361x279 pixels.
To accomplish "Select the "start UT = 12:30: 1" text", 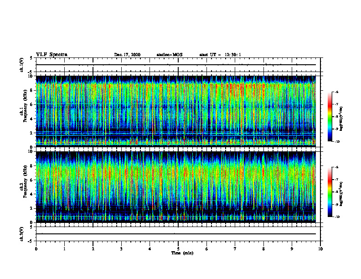I will (220, 55).
